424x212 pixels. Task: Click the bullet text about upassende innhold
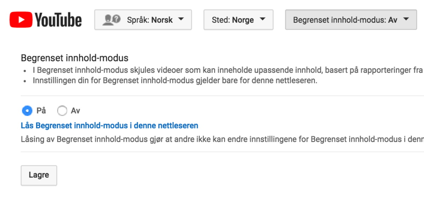[x=226, y=70]
